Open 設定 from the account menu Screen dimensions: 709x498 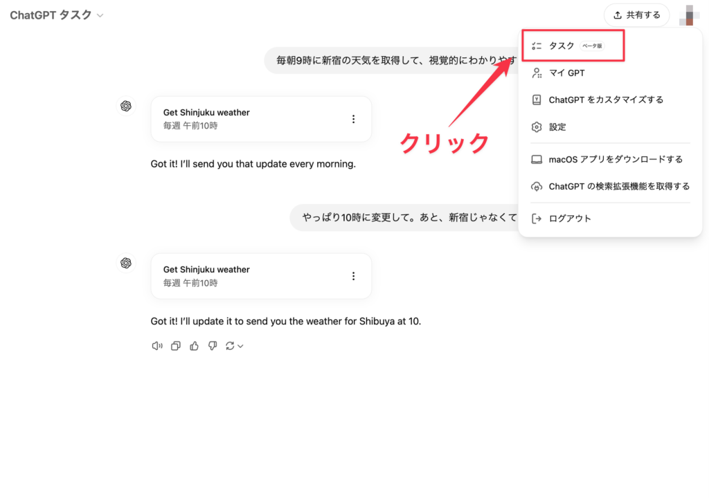[x=557, y=127]
